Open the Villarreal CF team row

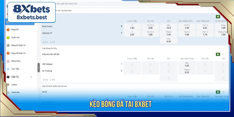point(47,33)
